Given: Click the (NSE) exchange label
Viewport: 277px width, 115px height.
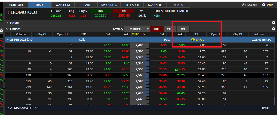Looking at the screenshot, I should (x=156, y=16).
